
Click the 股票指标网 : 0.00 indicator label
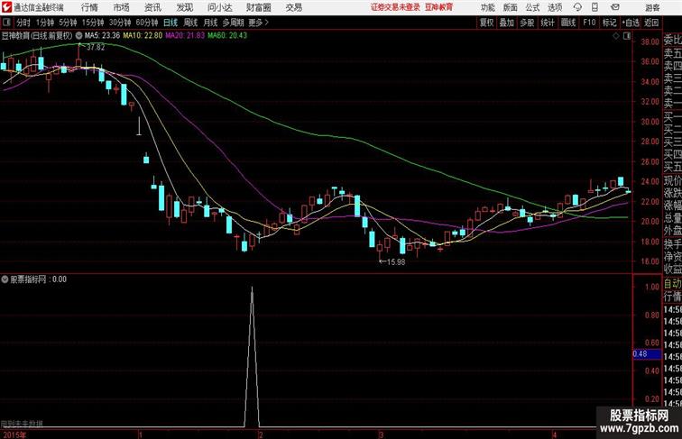click(x=38, y=279)
